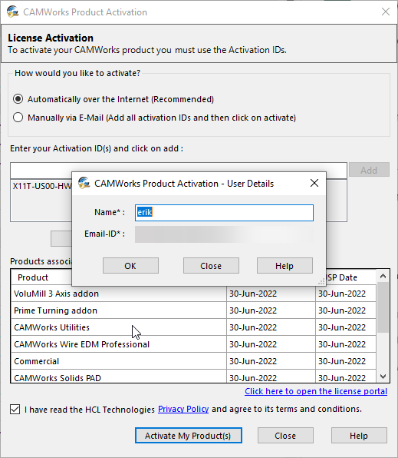Image resolution: width=398 pixels, height=458 pixels.
Task: Click OK in the User Details dialog
Action: [130, 266]
